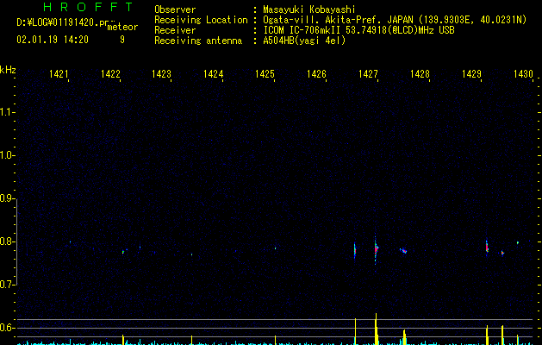Click the 'Receiving Location' label
This screenshot has width=542, height=345.
click(201, 20)
